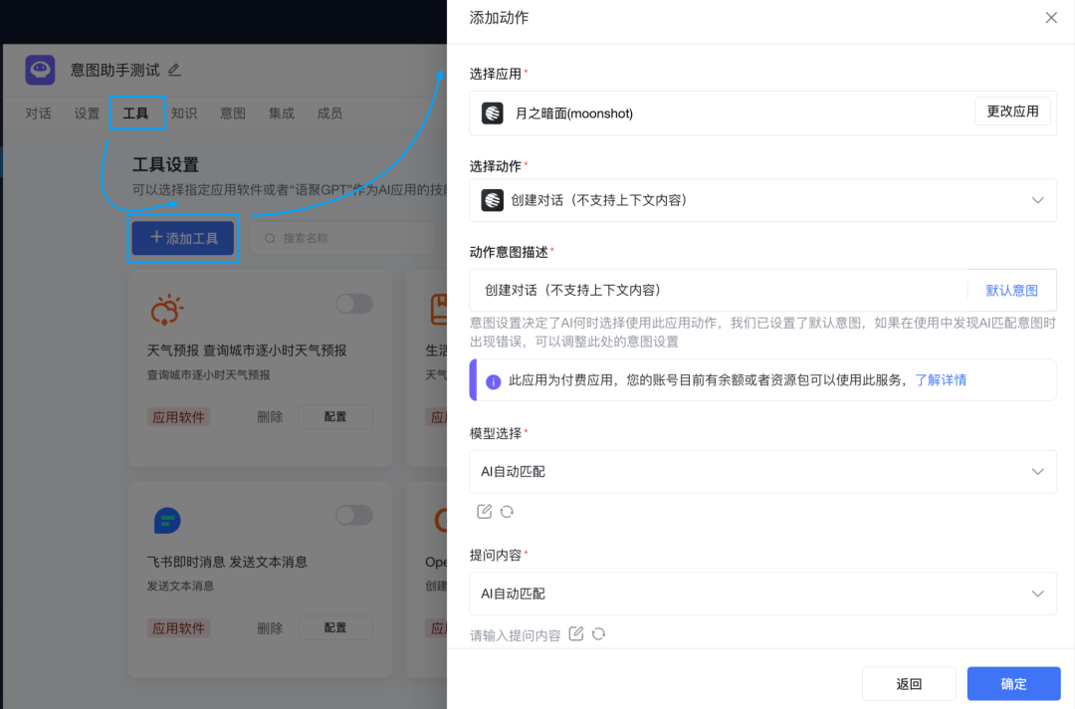
Task: Open the 模型选择 AI自动匹配 dropdown
Action: tap(762, 472)
